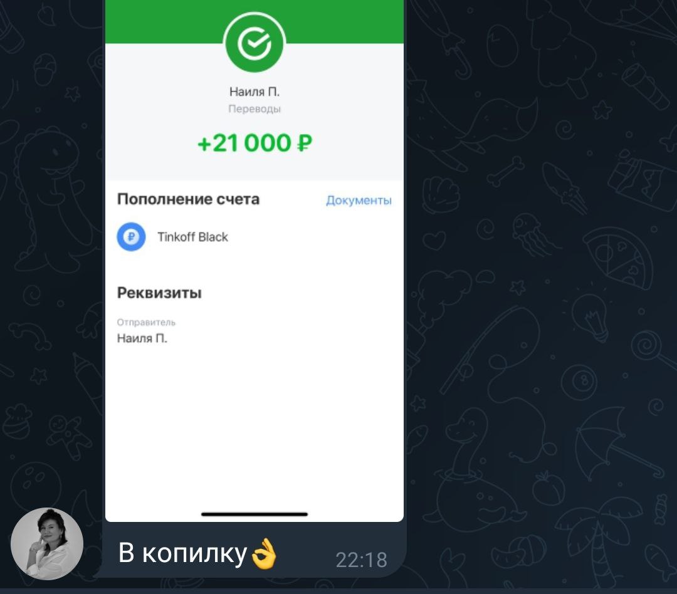Screen dimensions: 677x594
Task: Tap the black home indicator bar
Action: [x=255, y=514]
